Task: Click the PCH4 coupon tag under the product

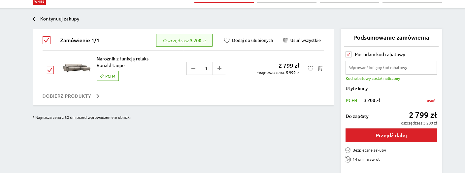Action: (x=108, y=76)
